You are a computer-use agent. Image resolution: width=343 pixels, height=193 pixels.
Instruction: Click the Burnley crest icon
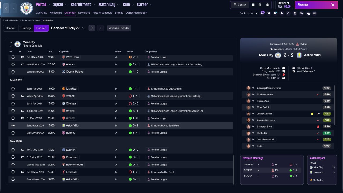(64, 133)
